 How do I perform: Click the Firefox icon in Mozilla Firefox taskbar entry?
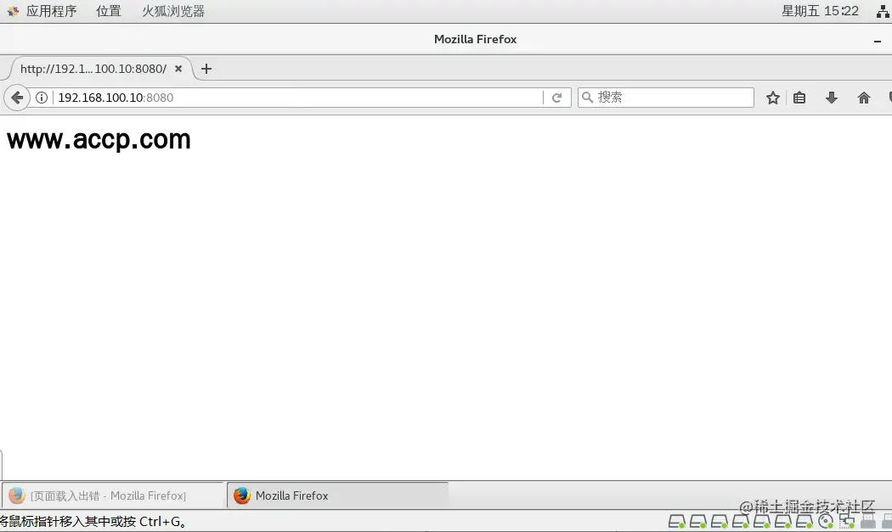tap(242, 496)
